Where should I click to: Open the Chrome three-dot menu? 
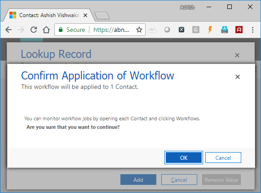coord(252,30)
